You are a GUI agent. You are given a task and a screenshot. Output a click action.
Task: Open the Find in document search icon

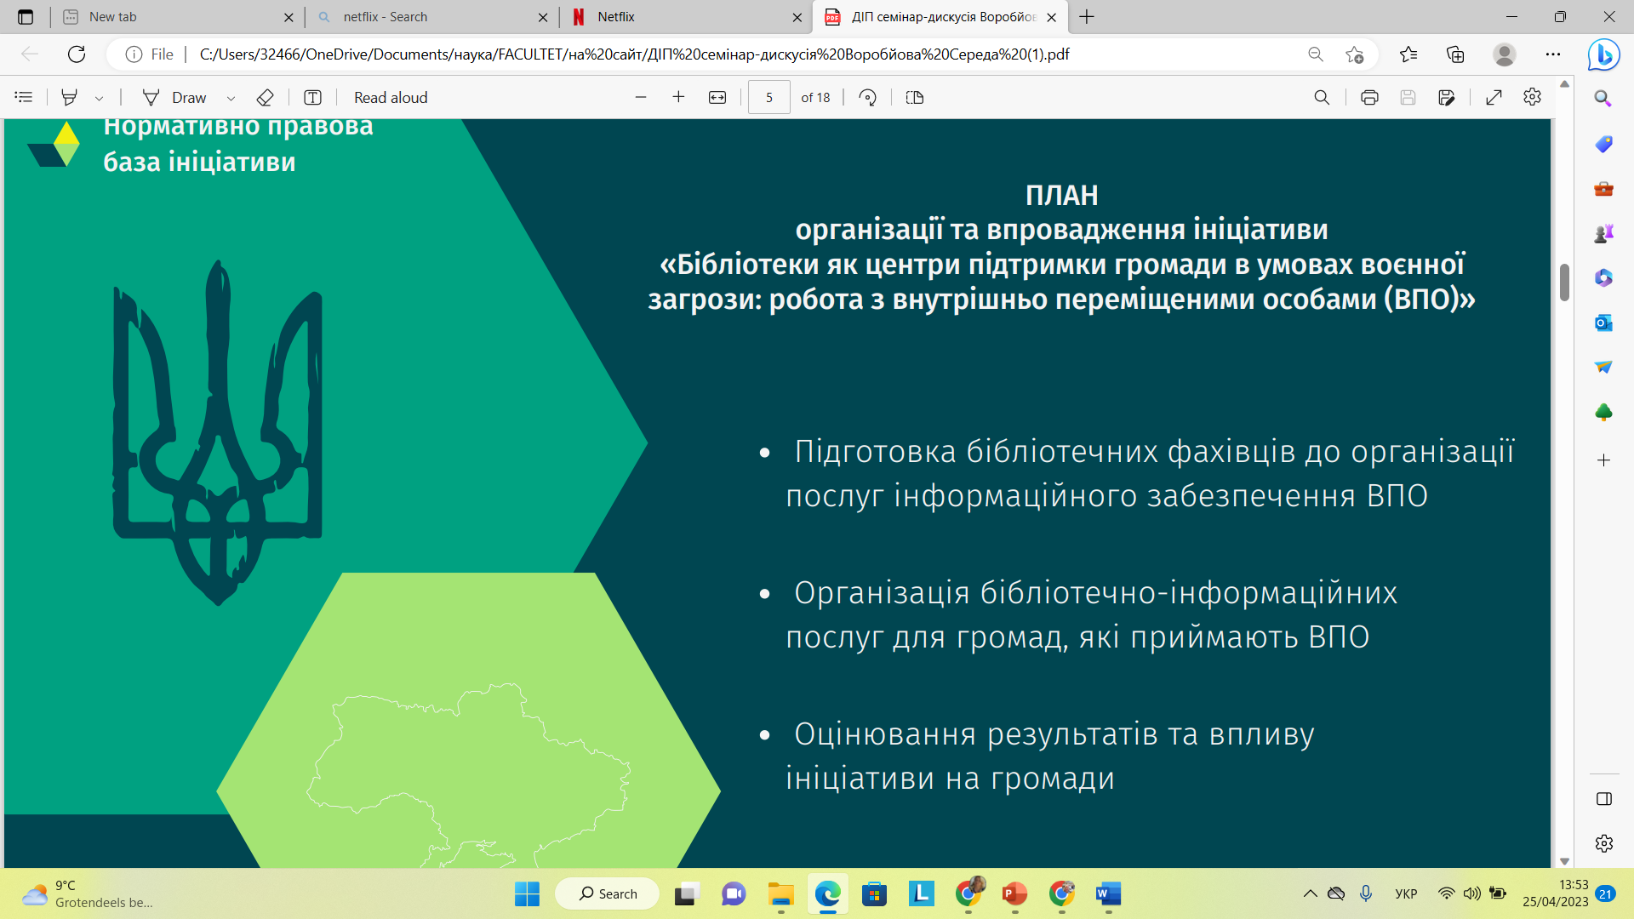(x=1322, y=98)
